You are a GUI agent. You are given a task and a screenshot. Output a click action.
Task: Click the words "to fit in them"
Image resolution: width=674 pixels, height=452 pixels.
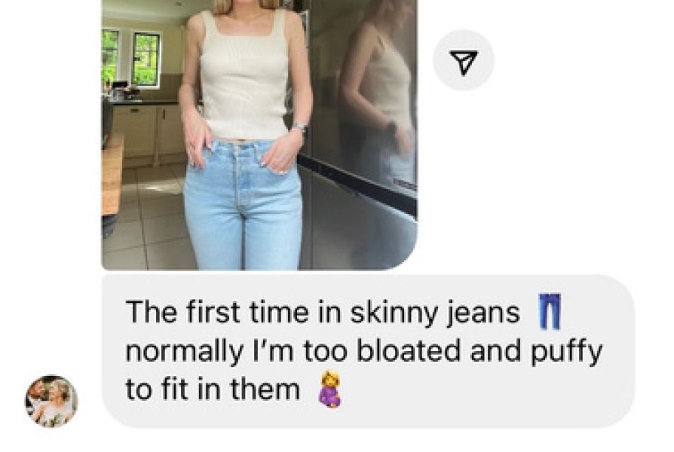tap(213, 389)
